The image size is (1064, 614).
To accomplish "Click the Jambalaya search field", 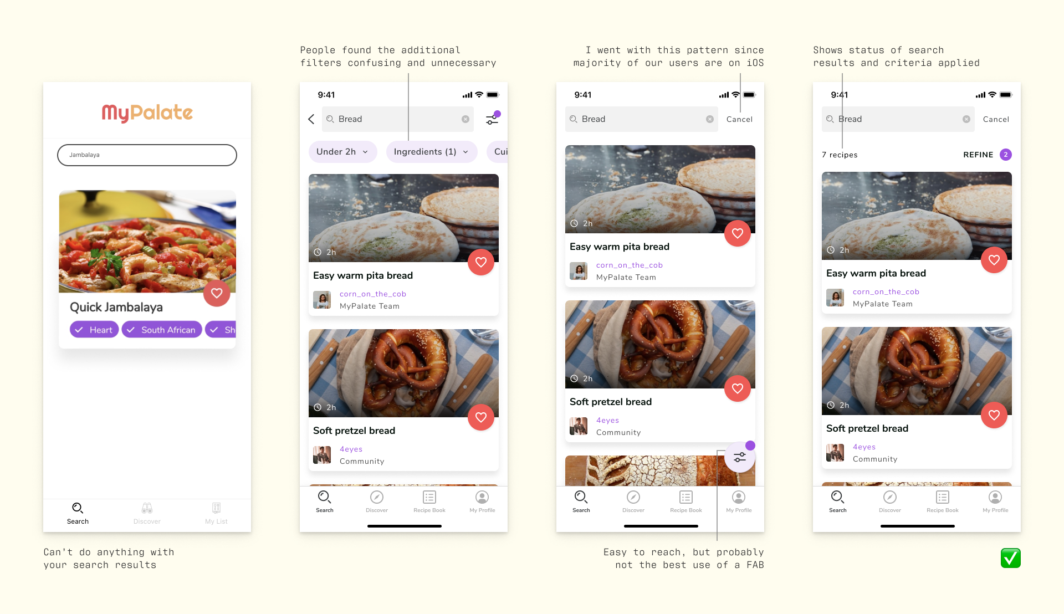I will (147, 155).
